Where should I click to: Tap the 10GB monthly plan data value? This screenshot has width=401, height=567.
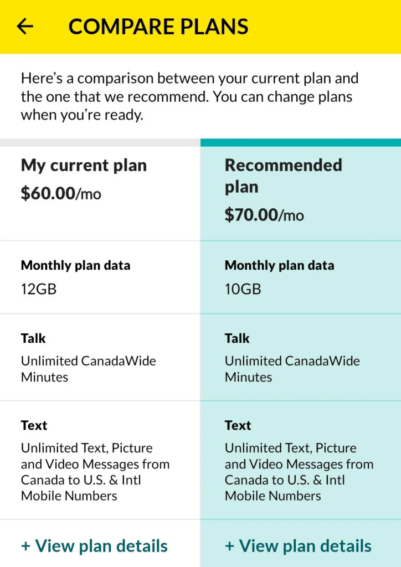coord(243,289)
